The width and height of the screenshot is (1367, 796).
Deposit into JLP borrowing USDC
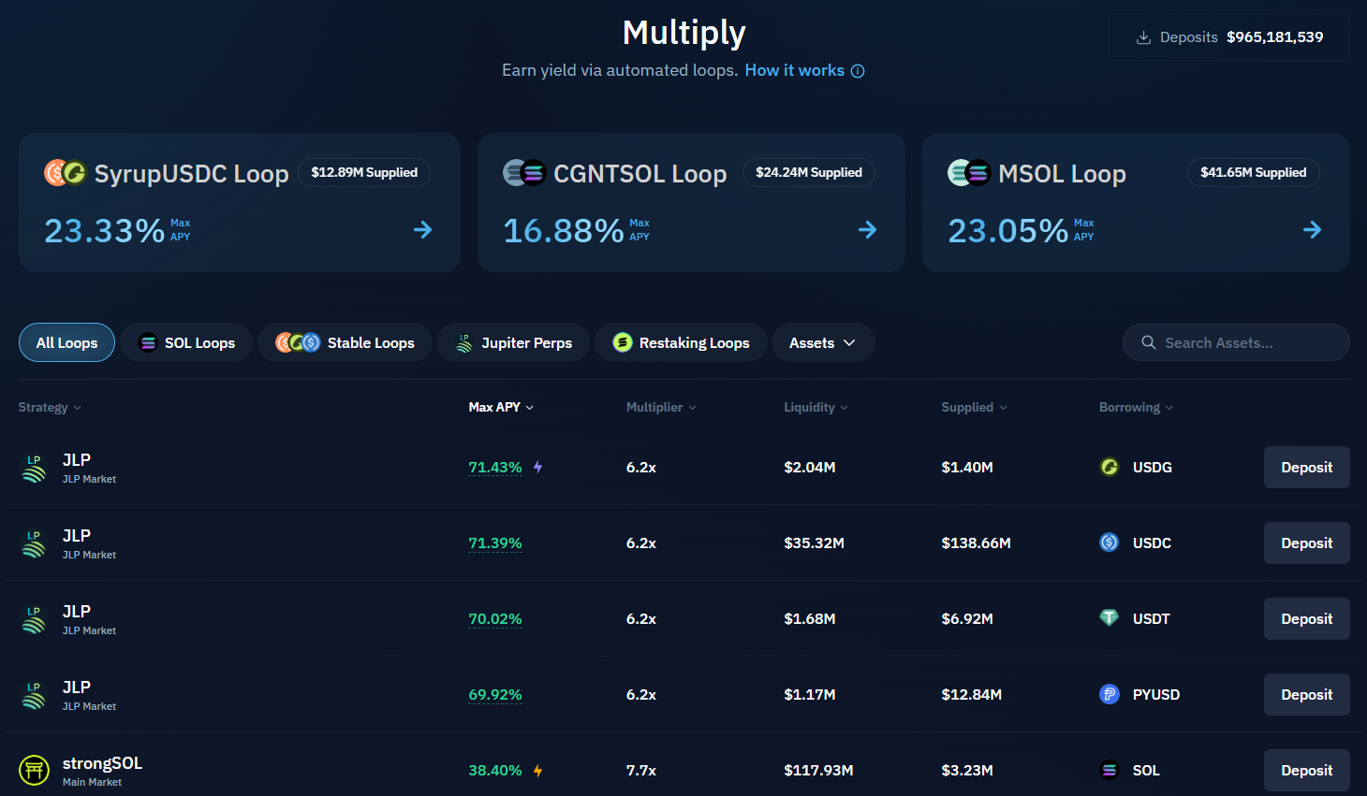pos(1307,543)
